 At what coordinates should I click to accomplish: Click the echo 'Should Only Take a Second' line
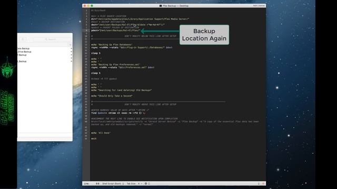click(x=112, y=96)
